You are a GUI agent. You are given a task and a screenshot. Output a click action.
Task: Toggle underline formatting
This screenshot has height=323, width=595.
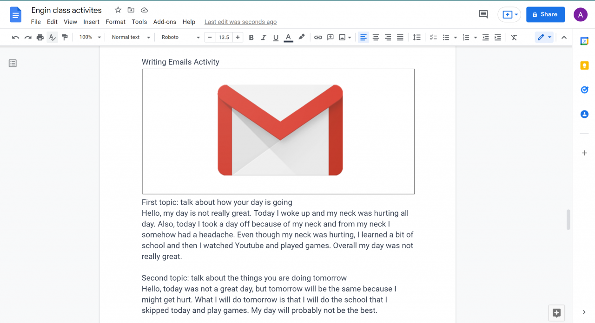(x=276, y=37)
